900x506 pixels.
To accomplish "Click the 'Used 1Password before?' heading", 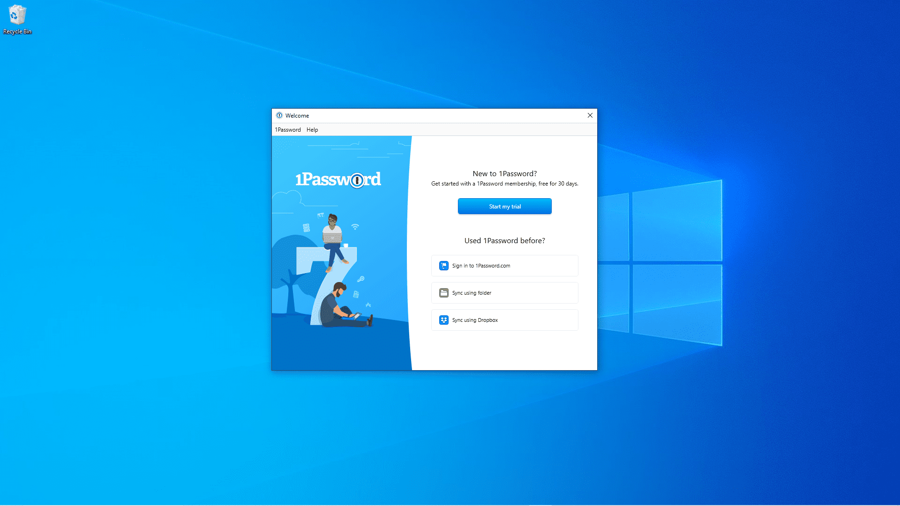I will point(505,241).
